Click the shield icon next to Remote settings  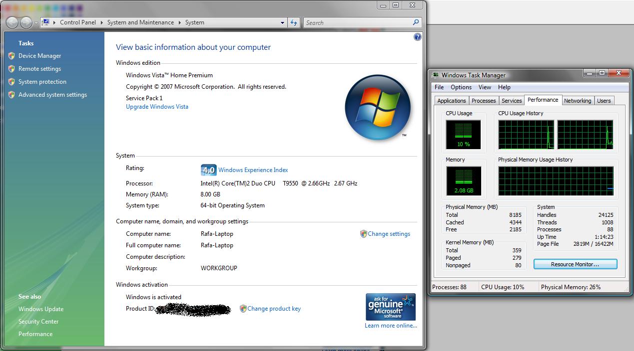11,69
